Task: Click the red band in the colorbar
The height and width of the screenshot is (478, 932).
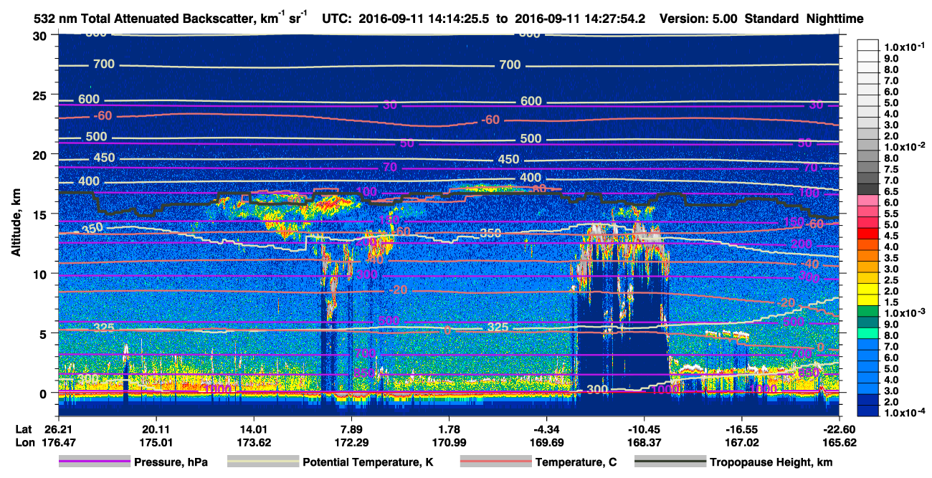Action: tap(870, 235)
